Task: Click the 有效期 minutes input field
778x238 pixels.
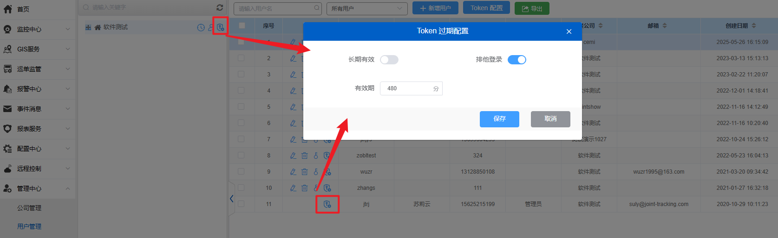Action: coord(406,88)
